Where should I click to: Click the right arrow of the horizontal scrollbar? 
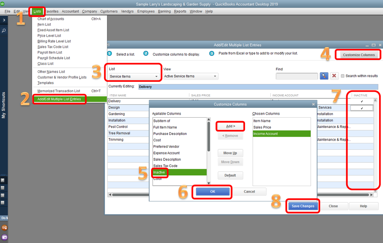[371, 195]
